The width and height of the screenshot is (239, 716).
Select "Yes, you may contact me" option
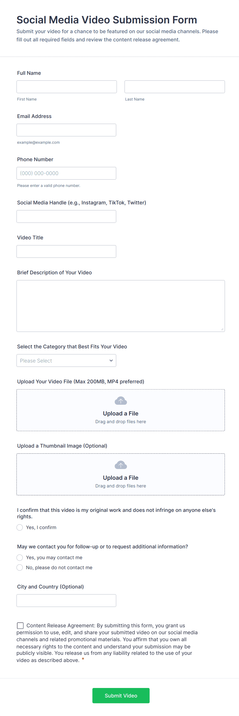[x=20, y=557]
